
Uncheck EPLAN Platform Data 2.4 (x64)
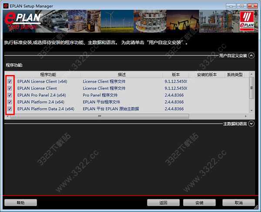click(10, 109)
